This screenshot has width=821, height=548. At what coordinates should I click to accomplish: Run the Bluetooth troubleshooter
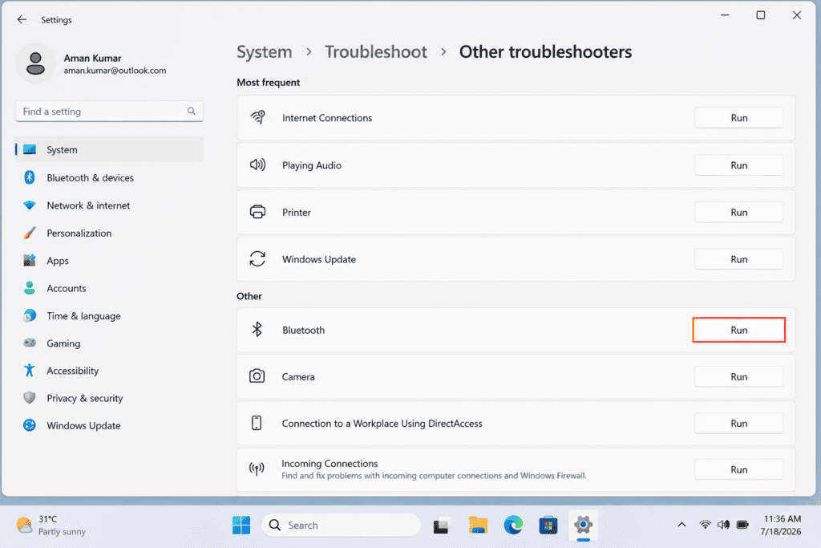click(738, 330)
